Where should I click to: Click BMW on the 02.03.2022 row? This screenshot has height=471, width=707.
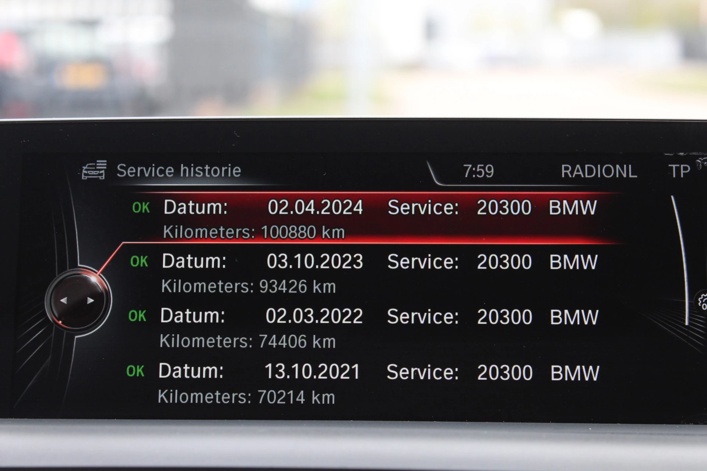pyautogui.click(x=574, y=317)
